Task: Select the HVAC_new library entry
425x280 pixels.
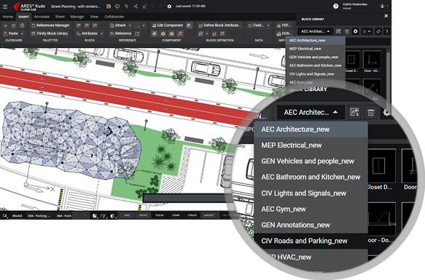Action: [311, 257]
